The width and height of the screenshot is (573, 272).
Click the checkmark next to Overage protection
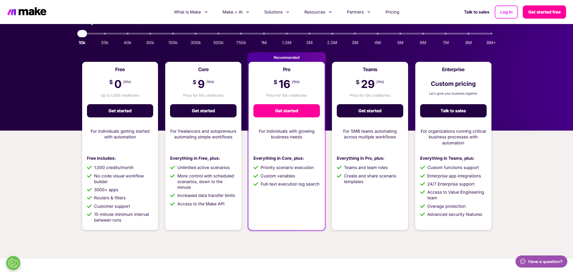click(423, 206)
